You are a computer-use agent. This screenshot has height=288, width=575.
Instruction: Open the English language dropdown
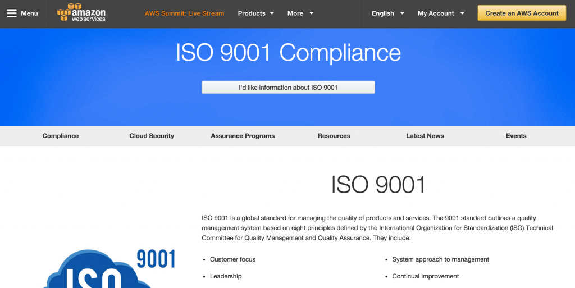coord(387,13)
